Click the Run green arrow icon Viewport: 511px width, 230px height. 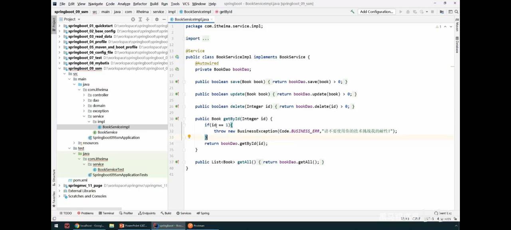click(401, 12)
